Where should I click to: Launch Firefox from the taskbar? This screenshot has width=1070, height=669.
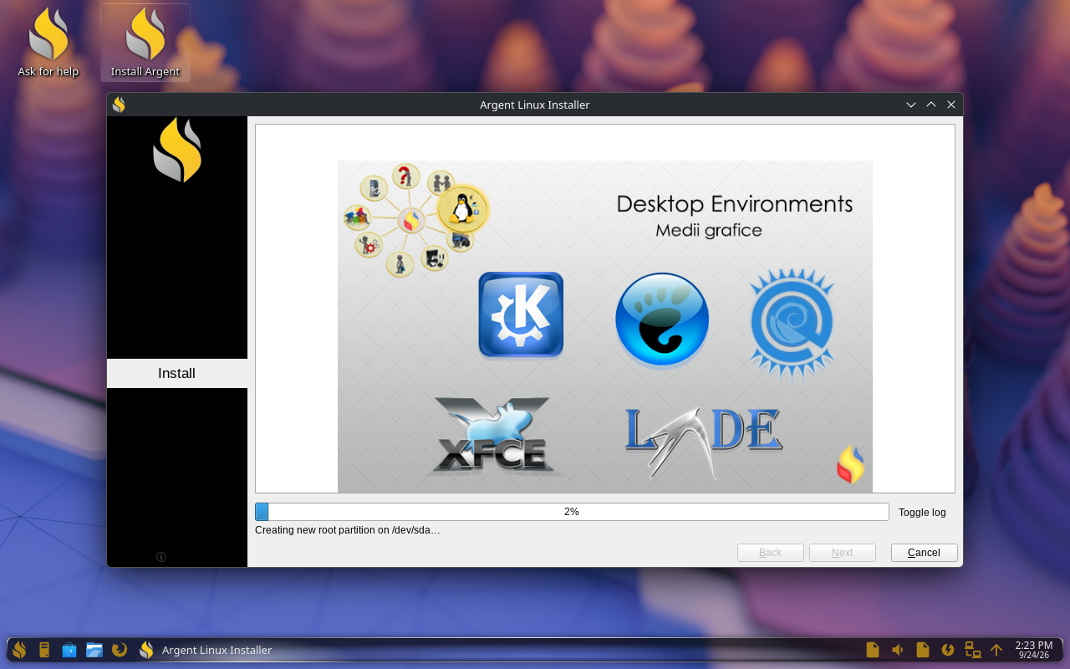click(x=120, y=650)
